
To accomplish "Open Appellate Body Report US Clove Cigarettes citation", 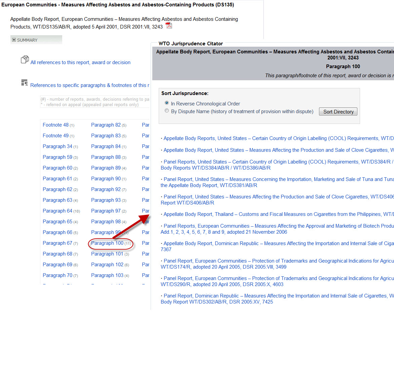I will coord(278,150).
